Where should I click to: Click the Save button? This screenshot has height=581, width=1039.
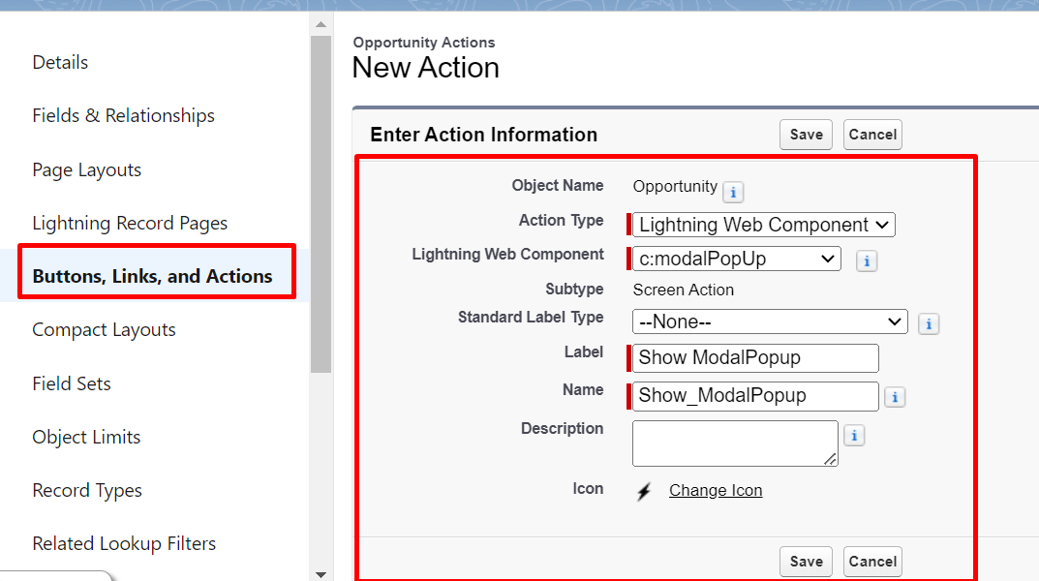[806, 135]
